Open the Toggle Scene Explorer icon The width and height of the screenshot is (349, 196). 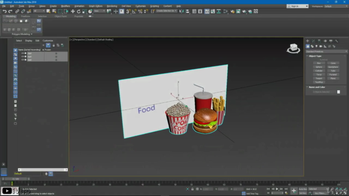pos(194,11)
